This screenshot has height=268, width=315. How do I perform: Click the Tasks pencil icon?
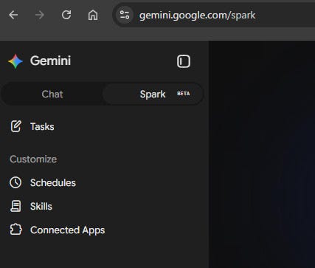tap(15, 126)
